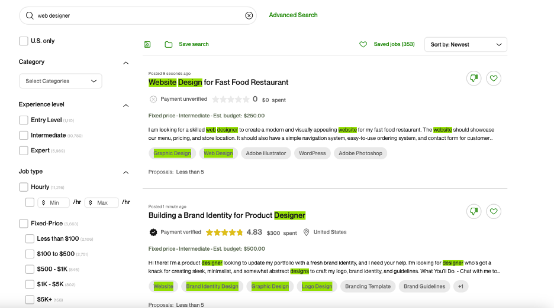This screenshot has height=308, width=554.
Task: Expand the +1 more skills tag
Action: (460, 287)
